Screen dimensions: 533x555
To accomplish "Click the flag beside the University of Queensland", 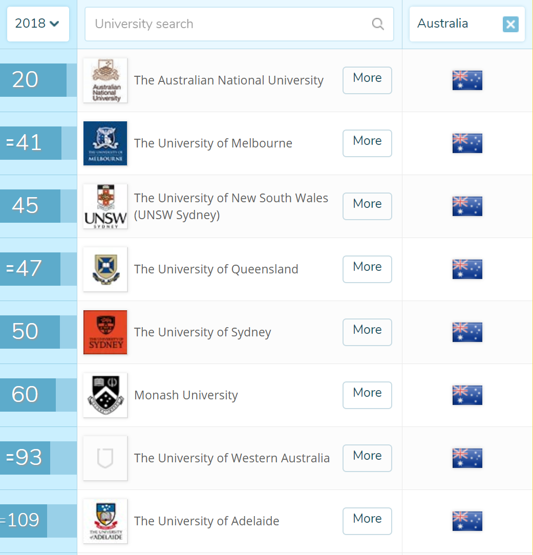I will coord(467,269).
